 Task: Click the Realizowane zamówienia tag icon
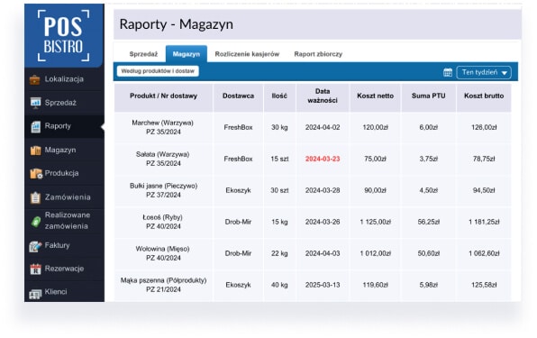pyautogui.click(x=36, y=222)
